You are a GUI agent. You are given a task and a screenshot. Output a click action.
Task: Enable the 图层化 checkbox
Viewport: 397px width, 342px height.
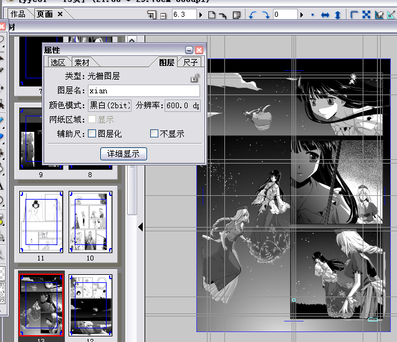pos(92,134)
